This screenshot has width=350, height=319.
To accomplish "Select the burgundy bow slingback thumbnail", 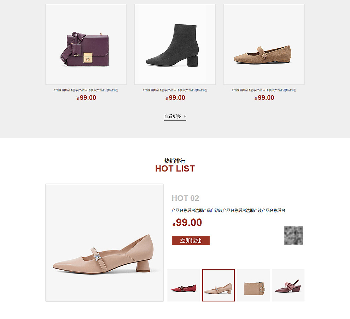I will tap(288, 285).
